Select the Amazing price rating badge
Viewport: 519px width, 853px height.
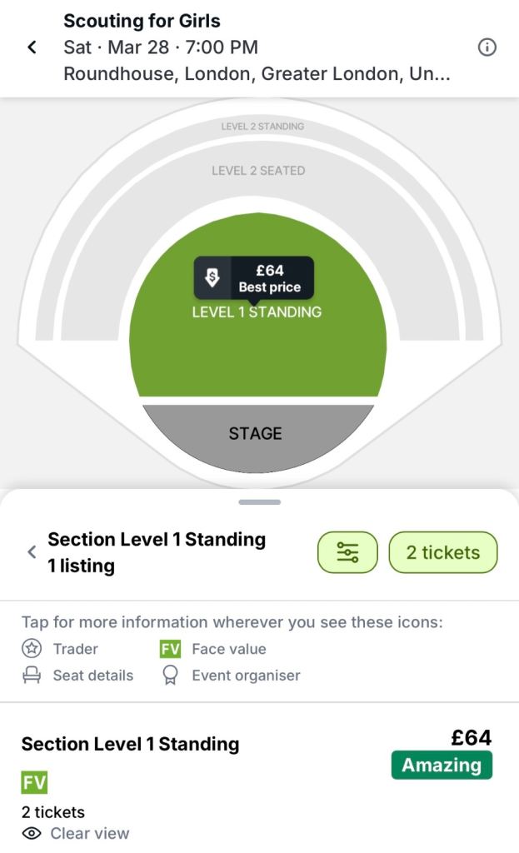(x=442, y=765)
